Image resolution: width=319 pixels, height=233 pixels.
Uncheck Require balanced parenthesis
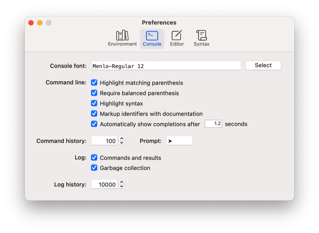point(94,93)
